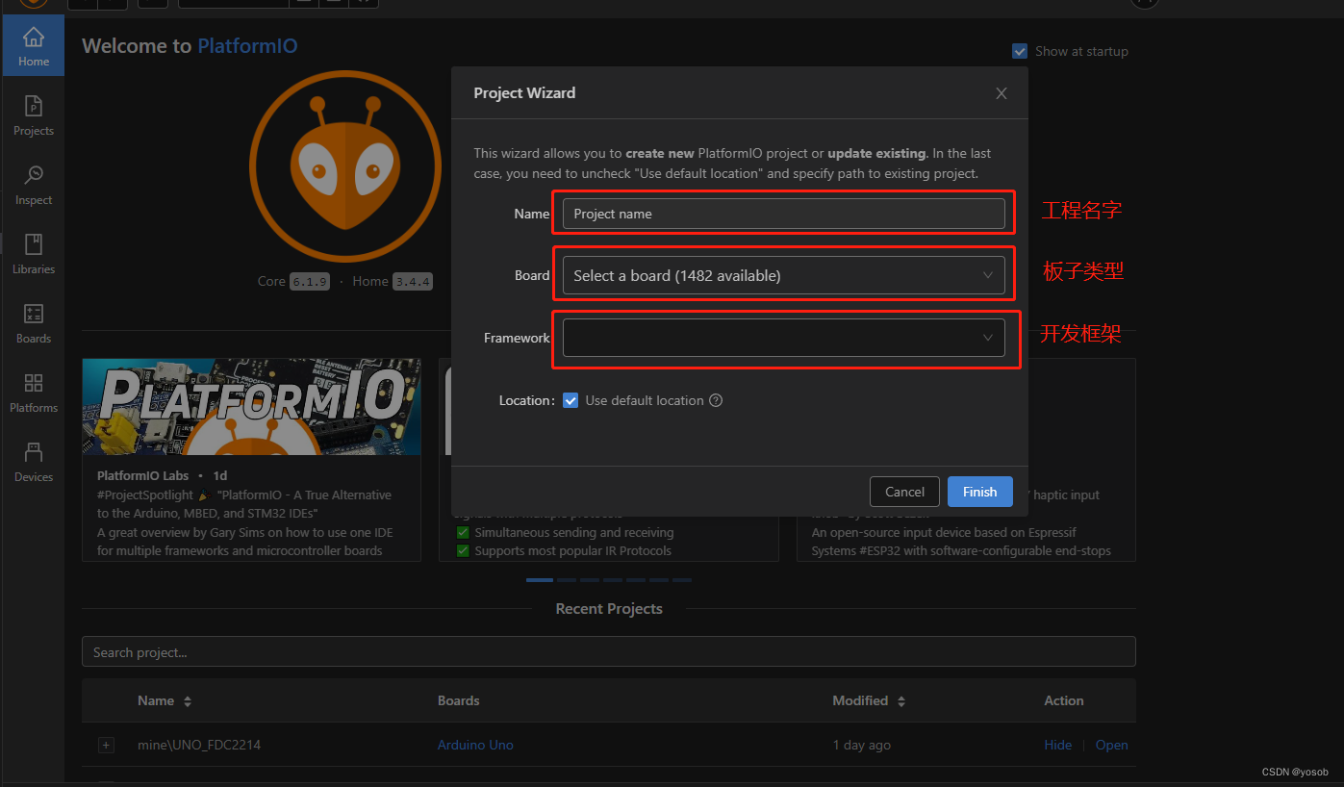Click the 1 day ago modified cell
The height and width of the screenshot is (787, 1344).
coord(861,745)
